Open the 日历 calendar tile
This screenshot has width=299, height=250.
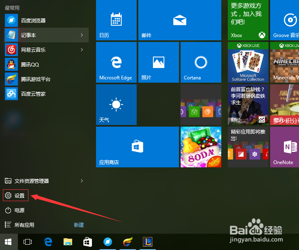point(116,20)
